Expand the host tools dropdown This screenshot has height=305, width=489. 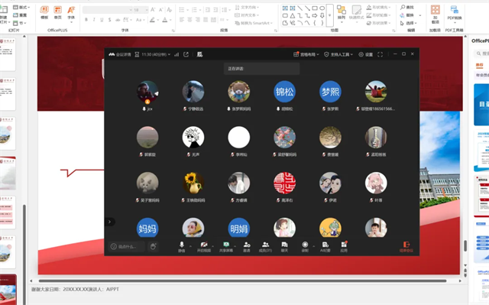[338, 54]
